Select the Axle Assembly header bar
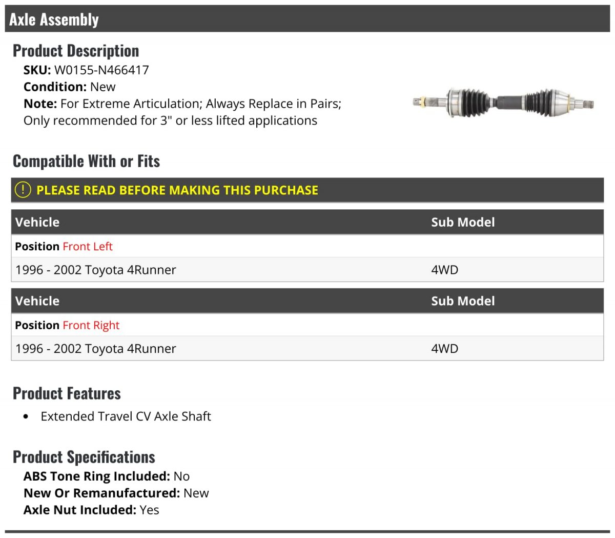 (x=307, y=19)
